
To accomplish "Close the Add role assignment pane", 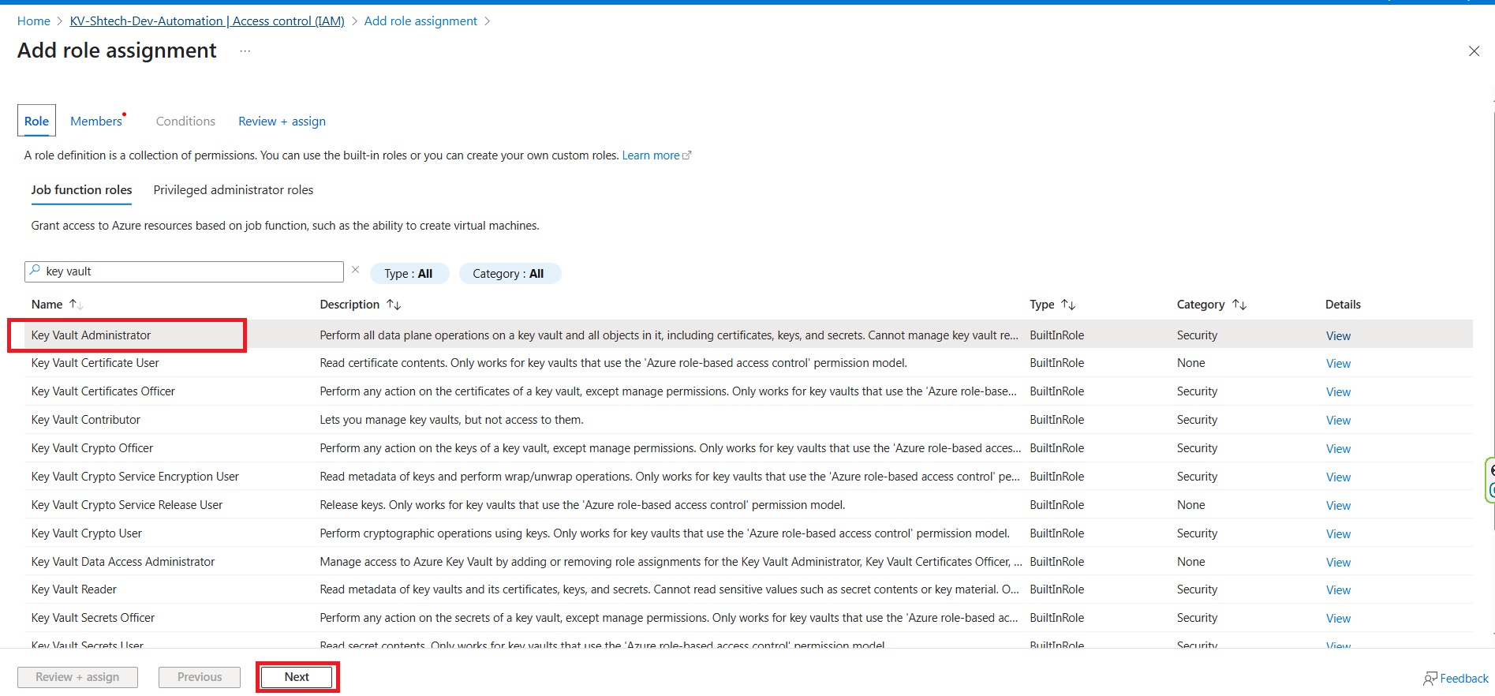I will (1473, 51).
